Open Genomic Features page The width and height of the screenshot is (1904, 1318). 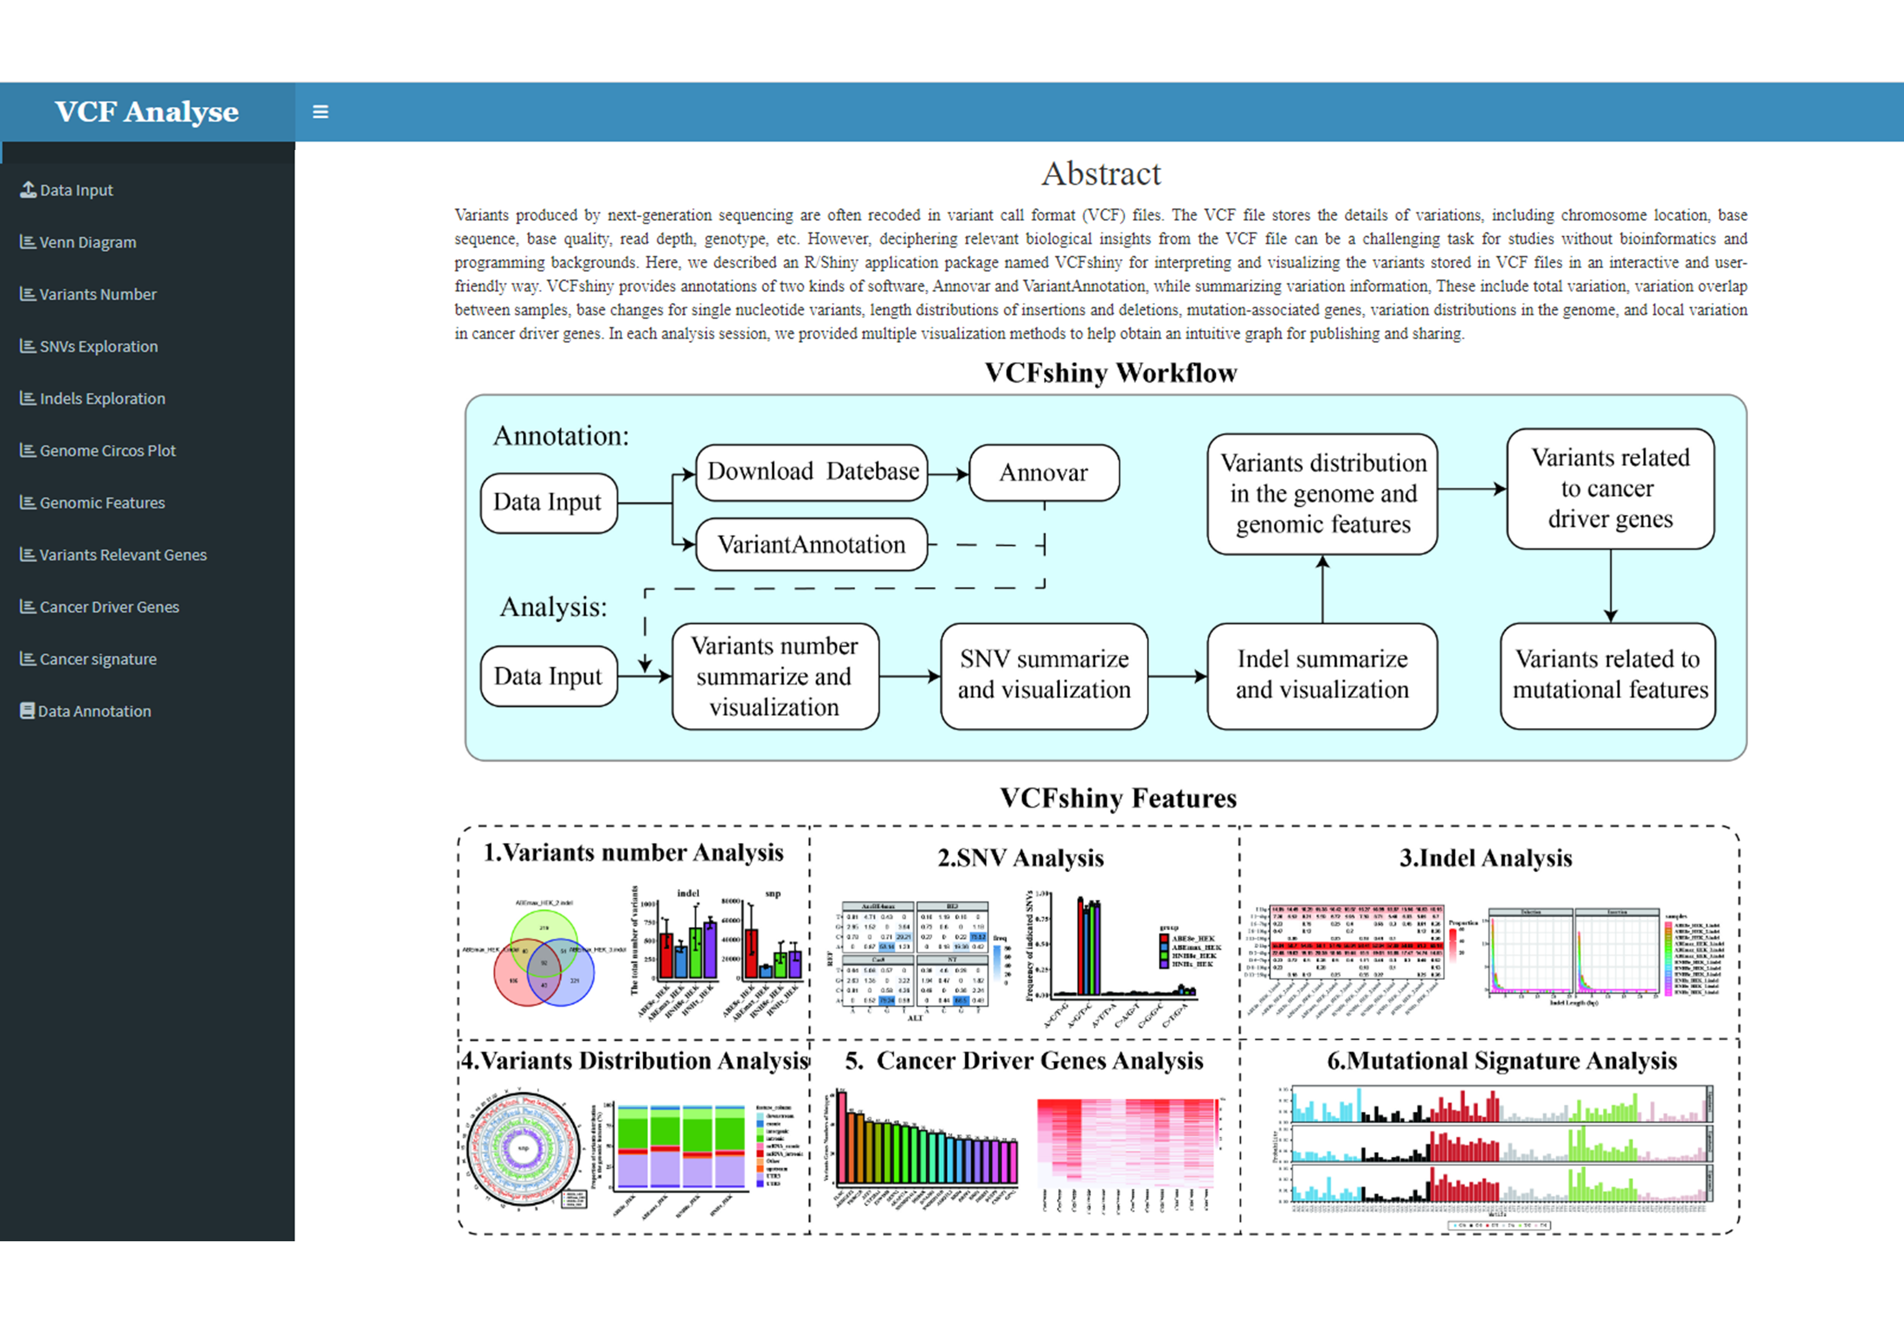(147, 502)
